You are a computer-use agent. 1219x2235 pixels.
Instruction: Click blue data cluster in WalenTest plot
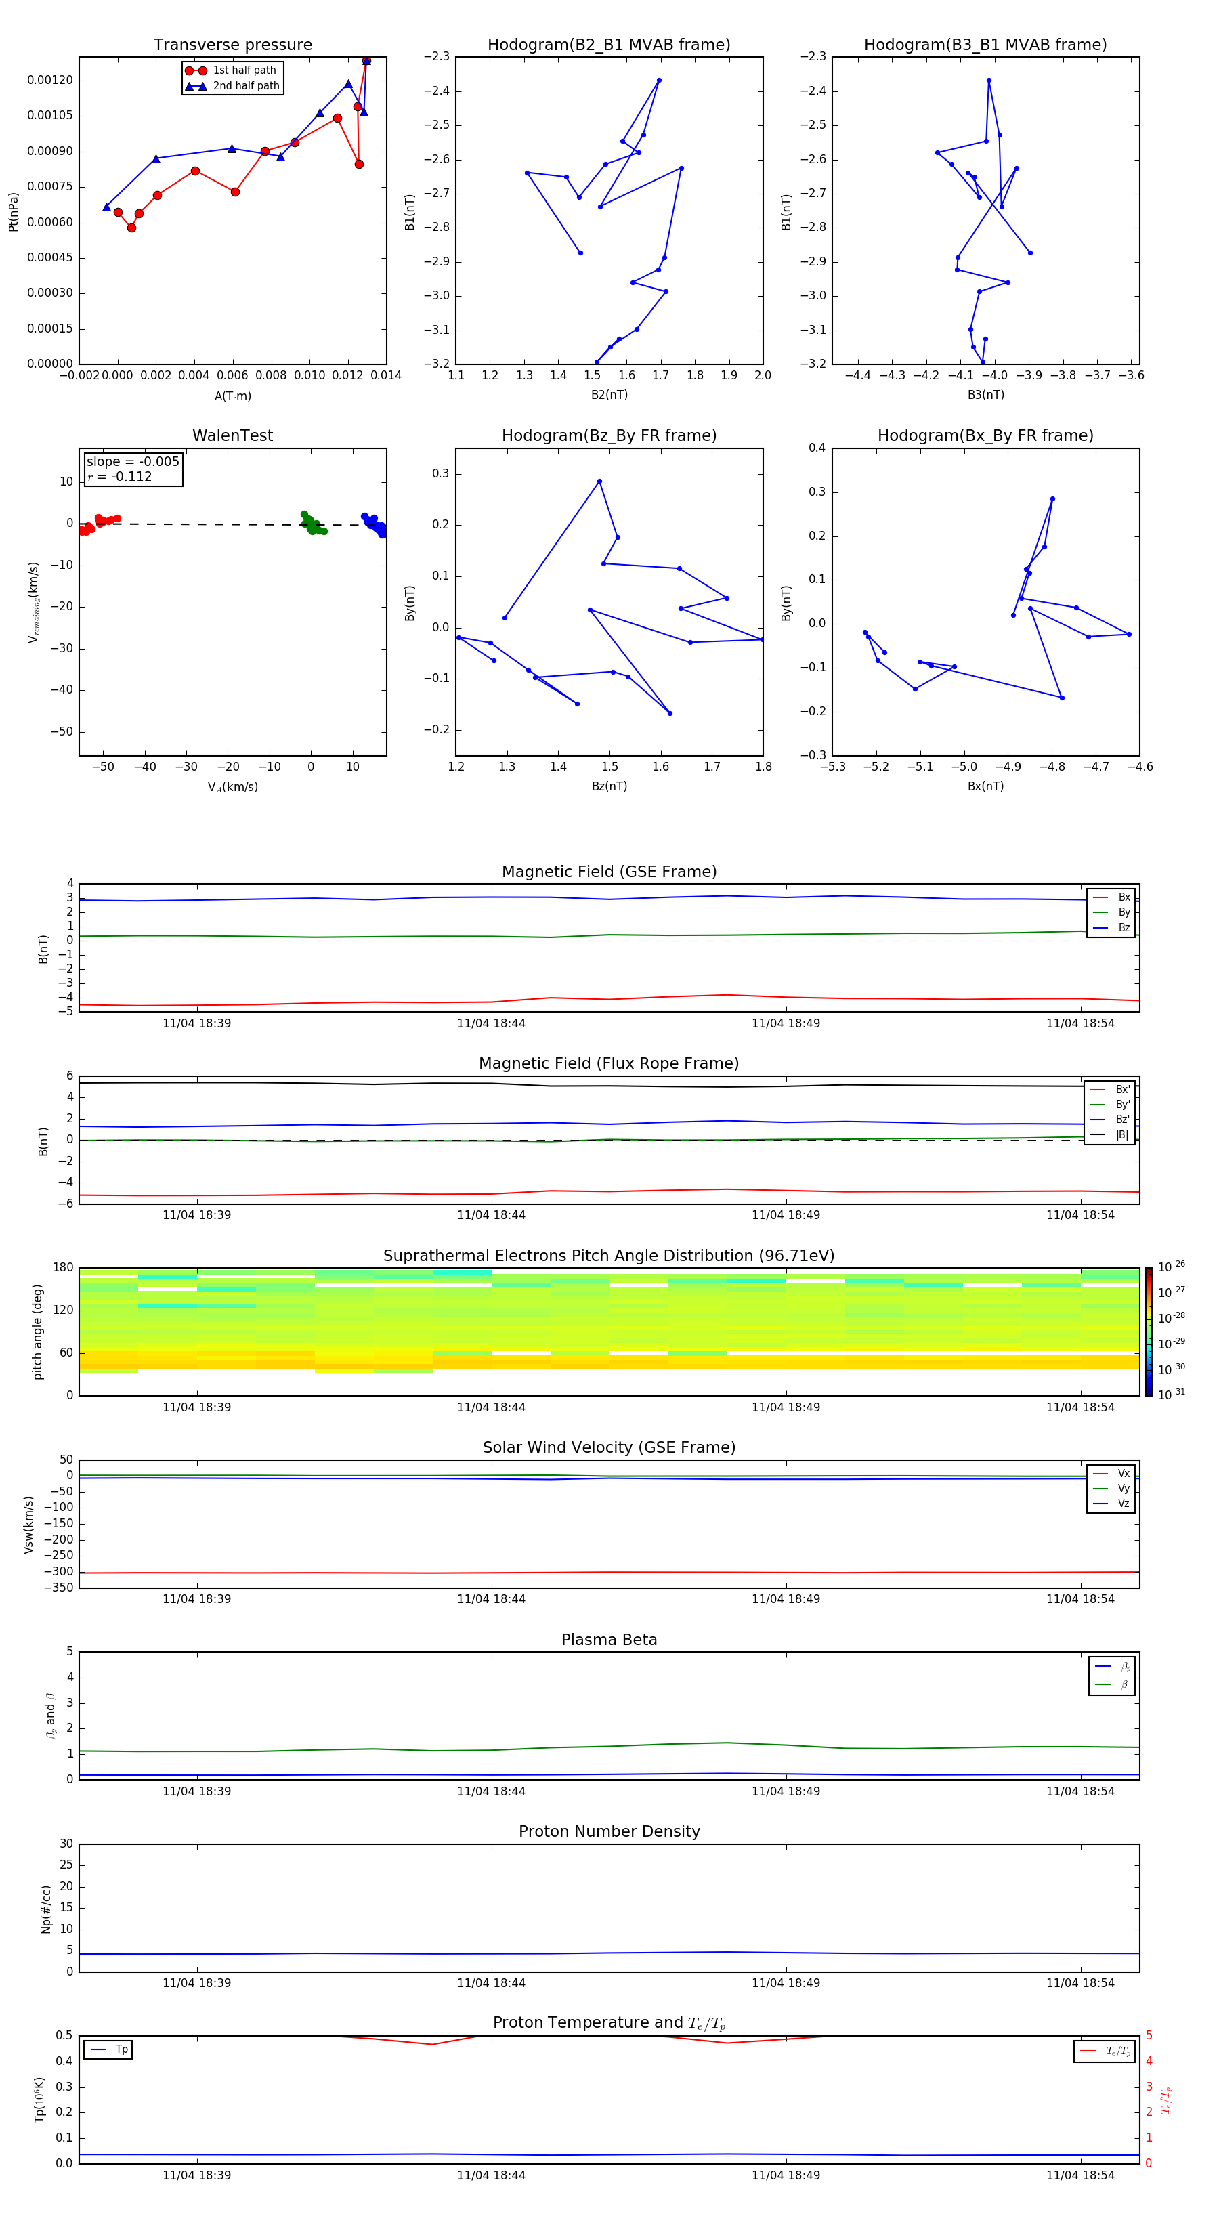[x=374, y=524]
